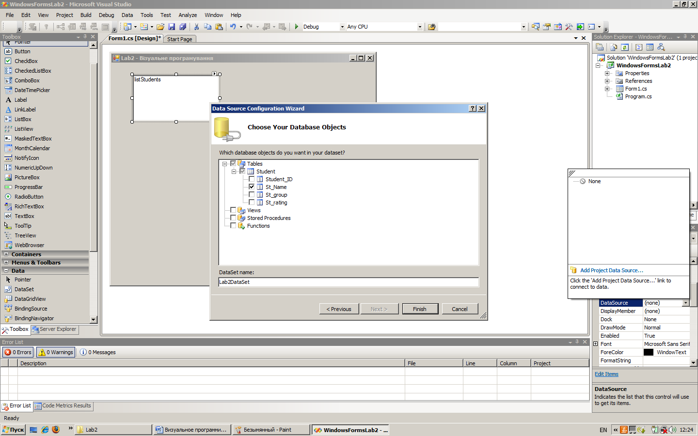The height and width of the screenshot is (436, 698).
Task: Open Properties Window via toolbar icon
Action: (x=547, y=27)
